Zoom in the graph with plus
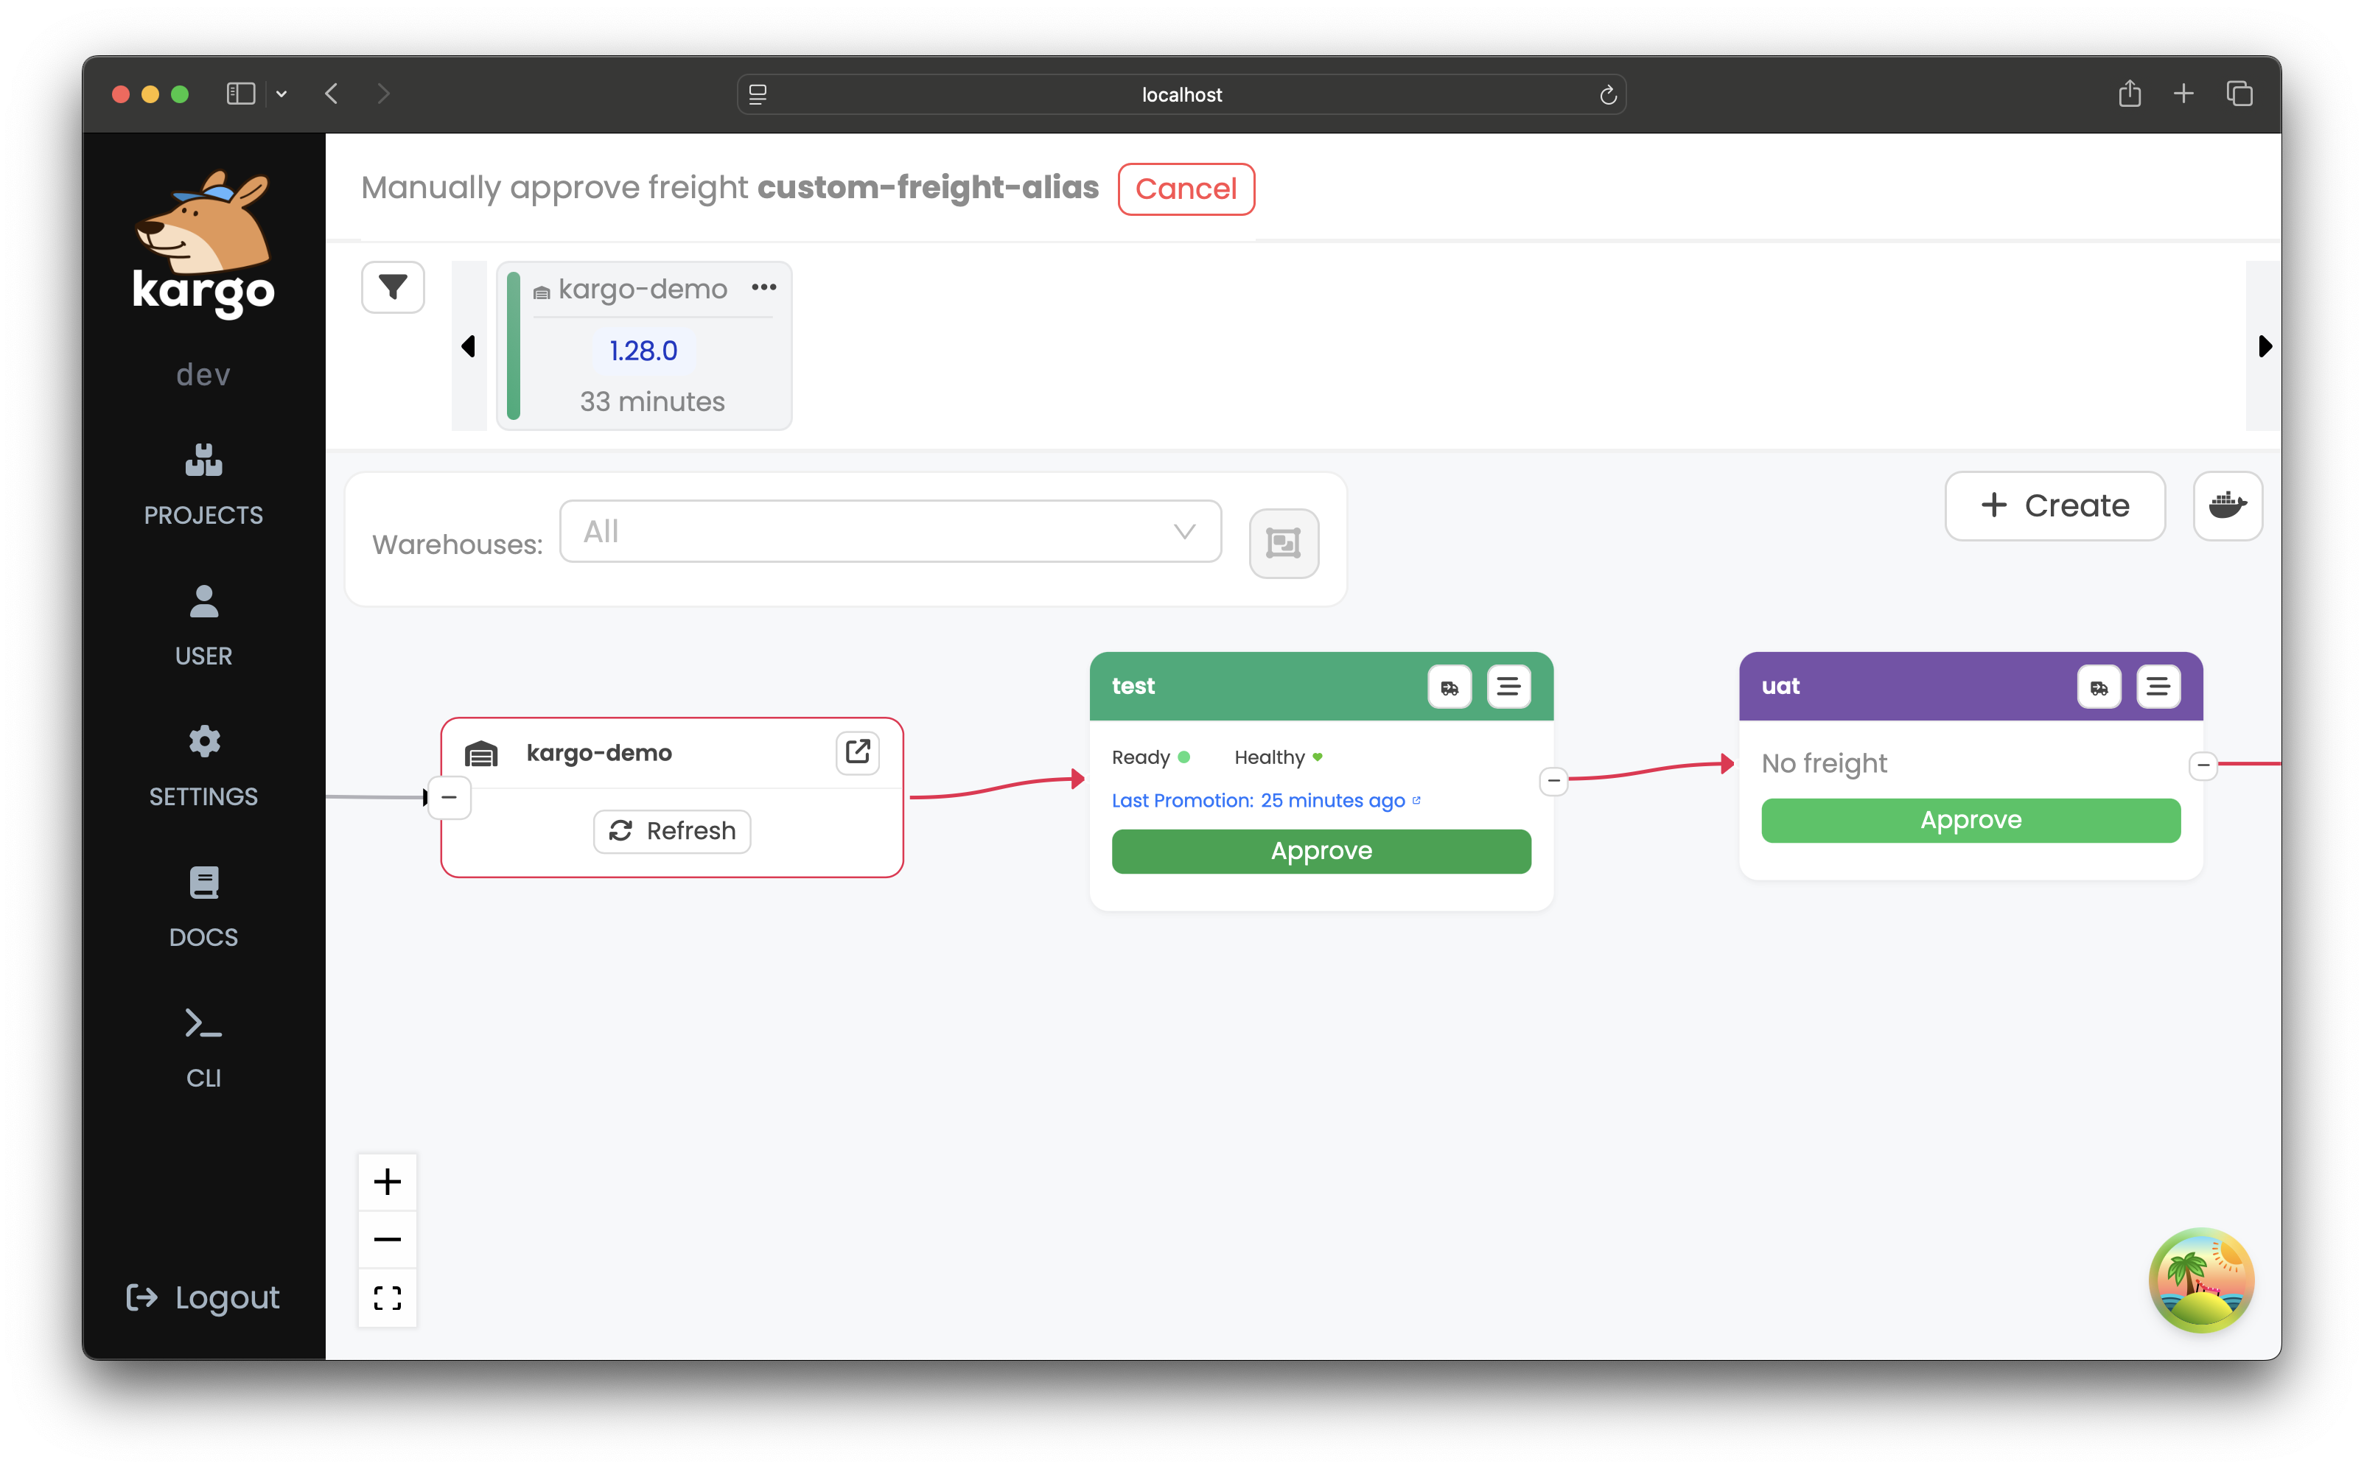 tap(387, 1182)
